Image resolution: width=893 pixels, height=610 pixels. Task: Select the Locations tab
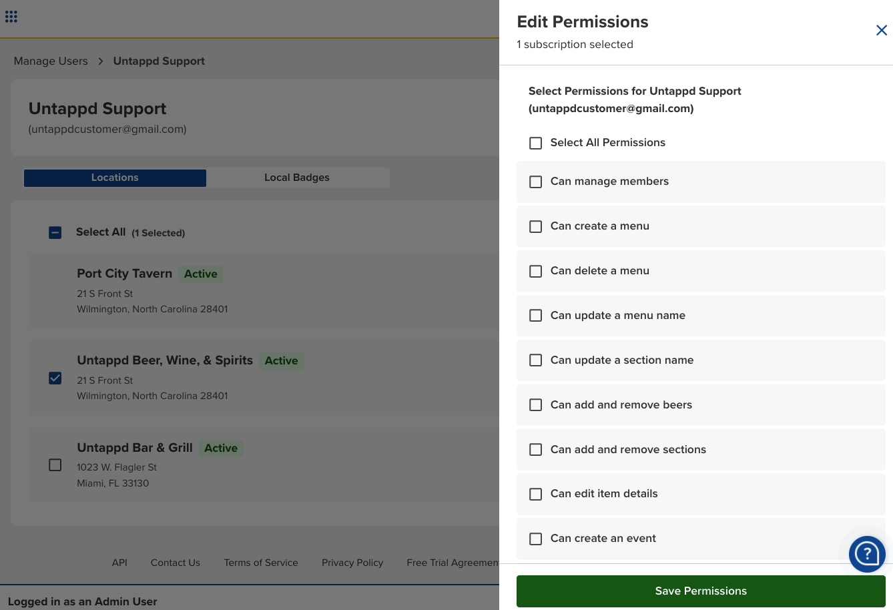pyautogui.click(x=115, y=178)
